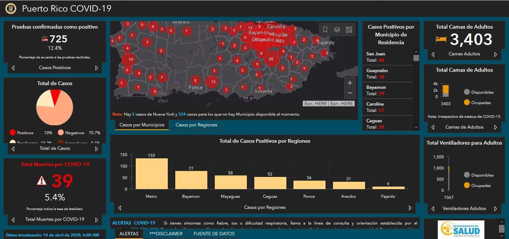Click the red warning triangle beside 39
509x239 pixels.
coord(42,181)
